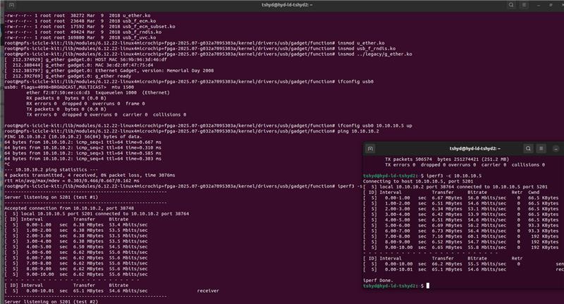Open hamburger menu of front iperf3 terminal
The width and height of the screenshot is (564, 304).
click(x=541, y=149)
